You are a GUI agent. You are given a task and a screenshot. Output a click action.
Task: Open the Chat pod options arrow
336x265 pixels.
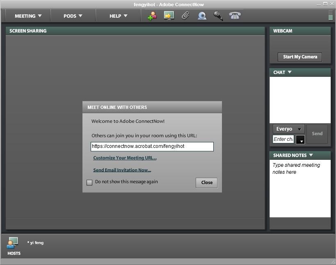290,72
